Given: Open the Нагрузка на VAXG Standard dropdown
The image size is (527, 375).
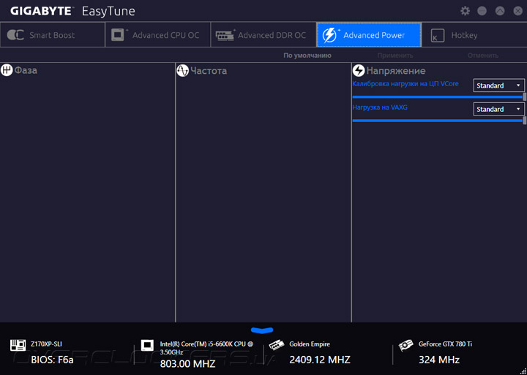Looking at the screenshot, I should 498,109.
